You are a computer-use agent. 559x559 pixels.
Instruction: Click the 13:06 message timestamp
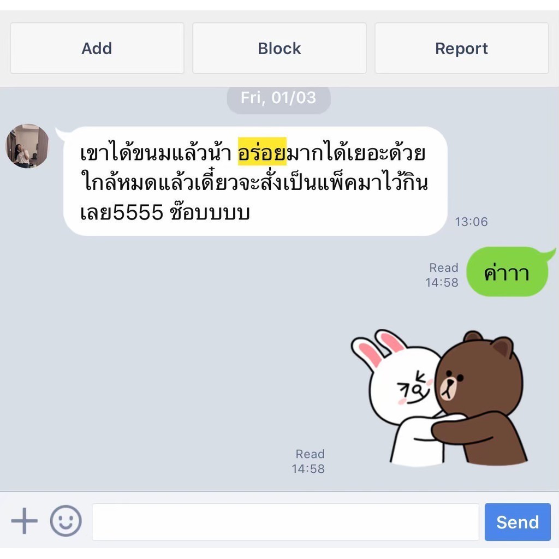coord(471,222)
